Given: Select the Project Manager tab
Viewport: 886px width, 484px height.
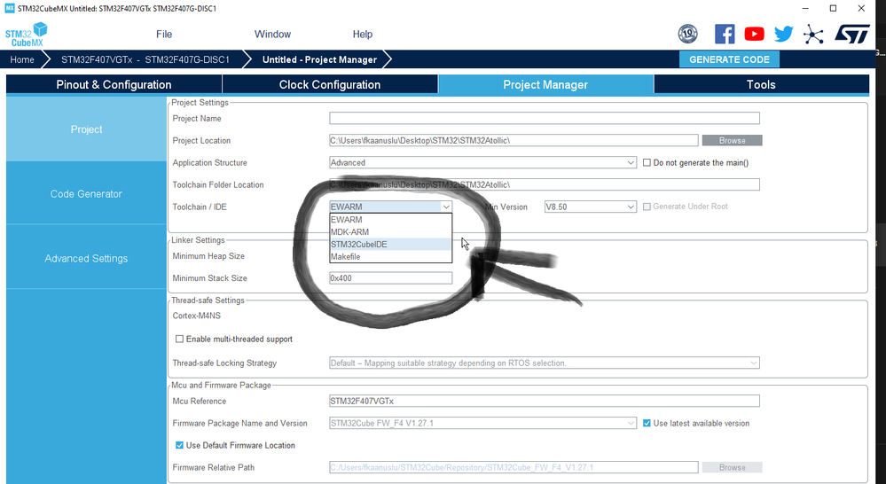Looking at the screenshot, I should point(545,85).
